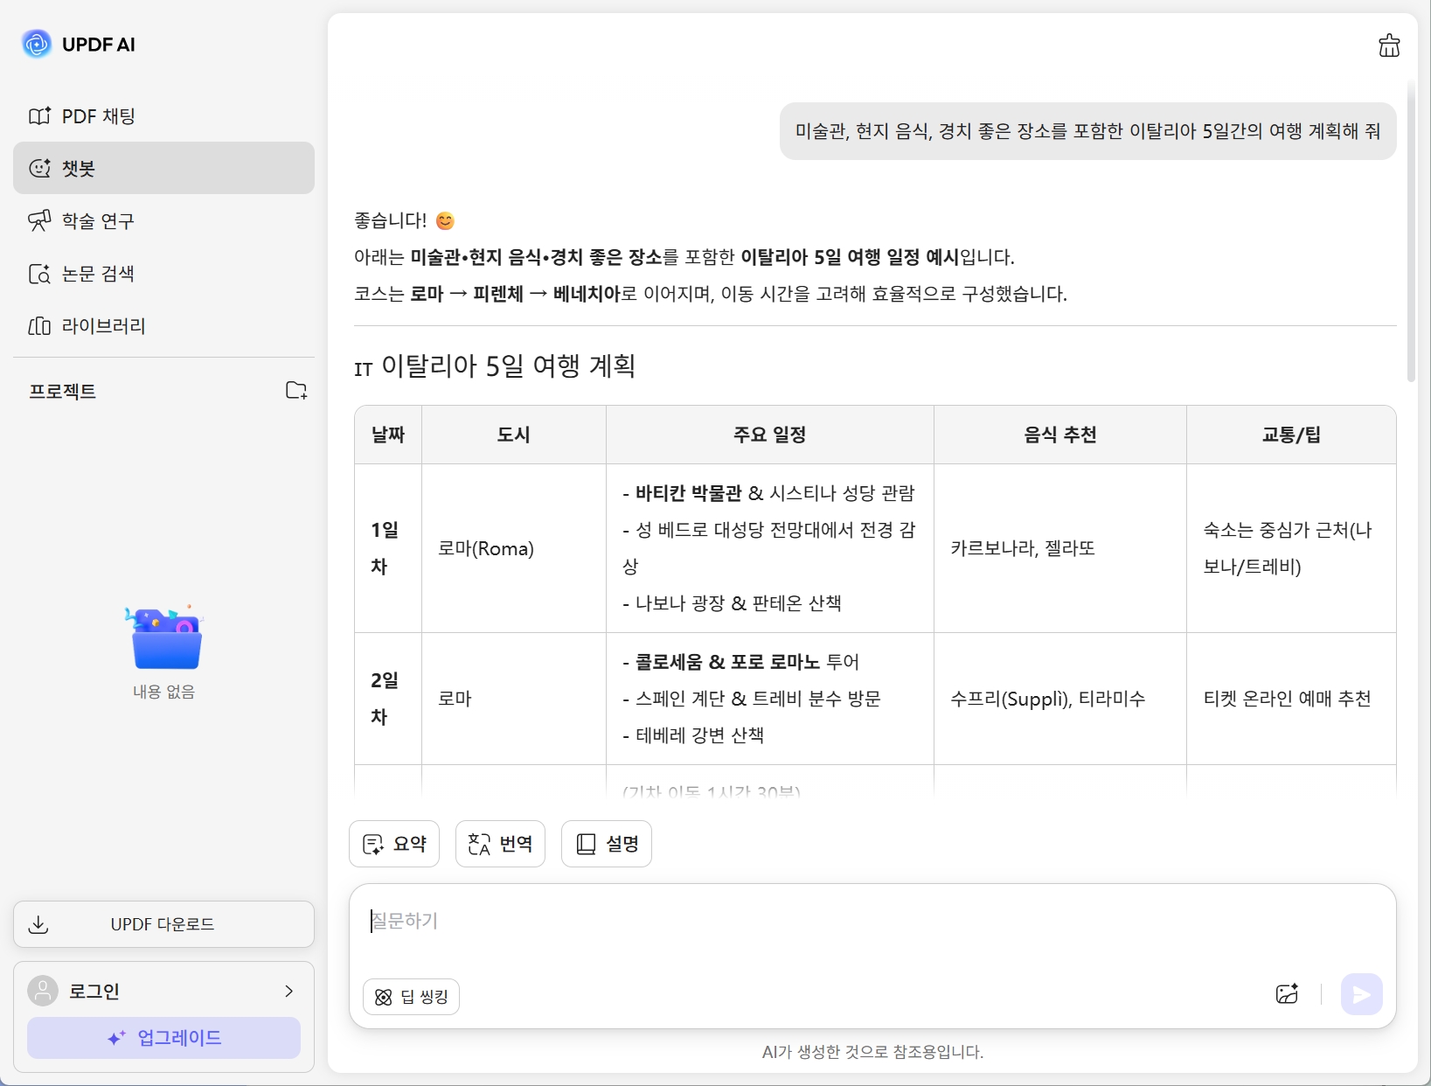
Task: Click the send message arrow icon
Action: coord(1361,994)
